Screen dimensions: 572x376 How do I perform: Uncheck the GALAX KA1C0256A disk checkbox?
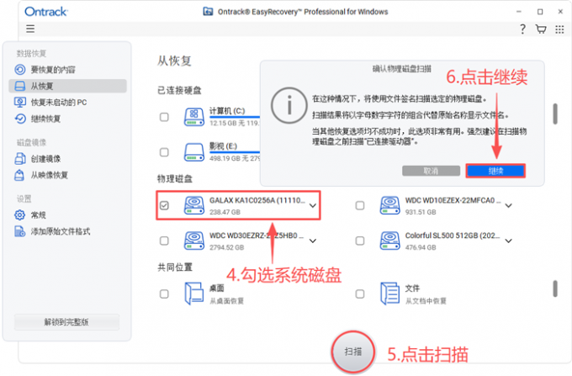tap(164, 205)
